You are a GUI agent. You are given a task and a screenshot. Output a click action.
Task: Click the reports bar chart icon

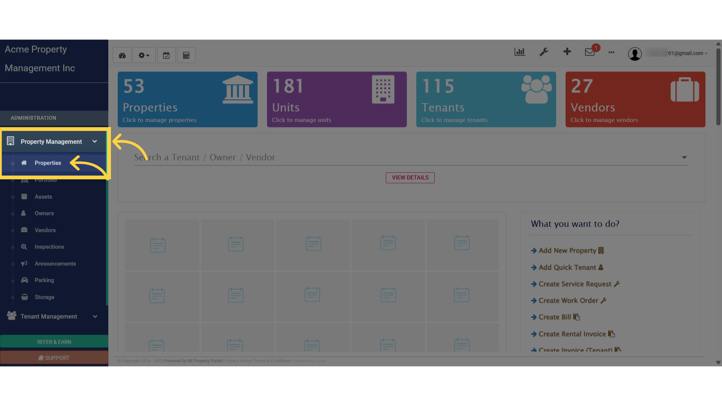519,52
